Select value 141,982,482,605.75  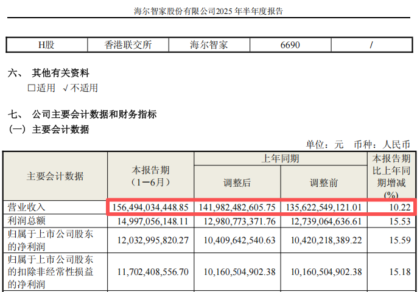(237, 207)
